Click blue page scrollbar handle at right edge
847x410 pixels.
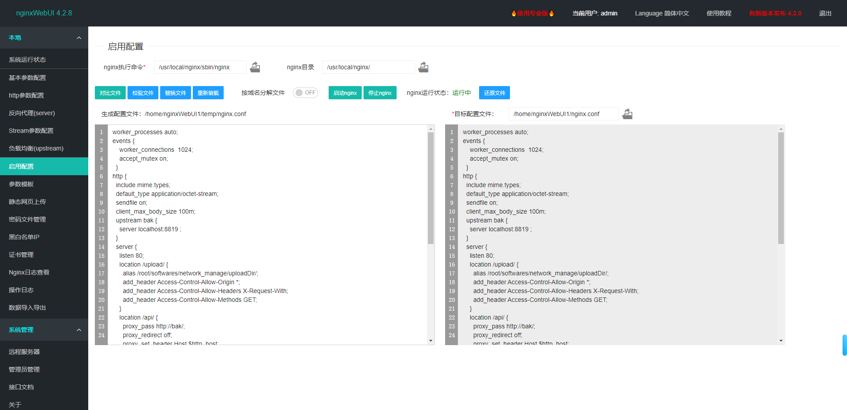(844, 345)
